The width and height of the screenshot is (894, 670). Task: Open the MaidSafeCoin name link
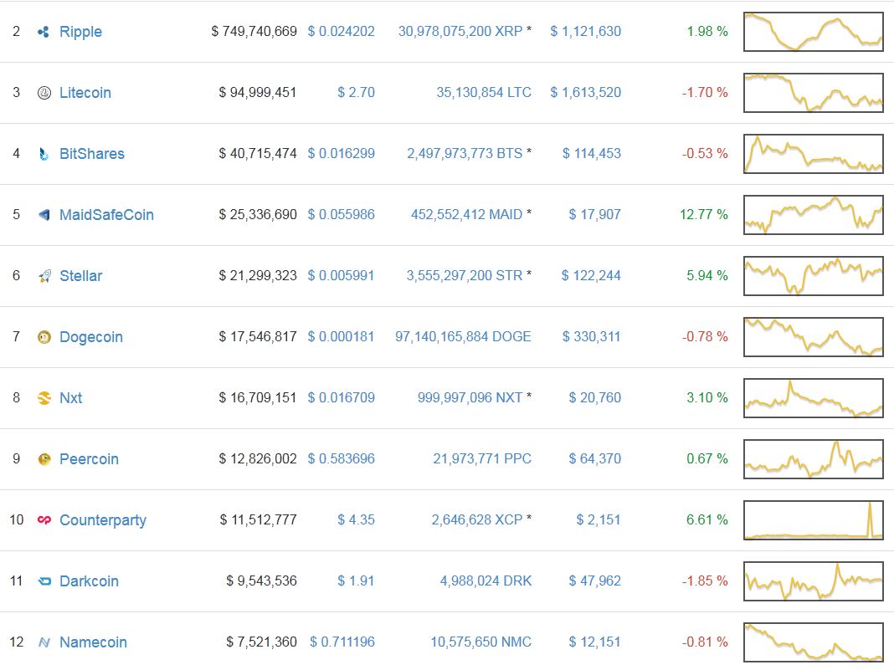pyautogui.click(x=106, y=215)
